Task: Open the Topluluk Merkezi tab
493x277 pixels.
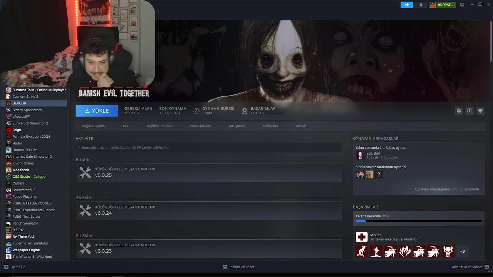Action: pyautogui.click(x=159, y=126)
